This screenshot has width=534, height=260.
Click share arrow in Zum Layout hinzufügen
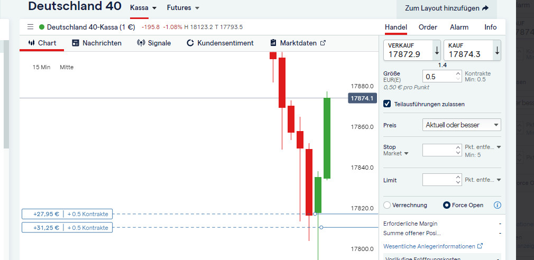pyautogui.click(x=485, y=8)
